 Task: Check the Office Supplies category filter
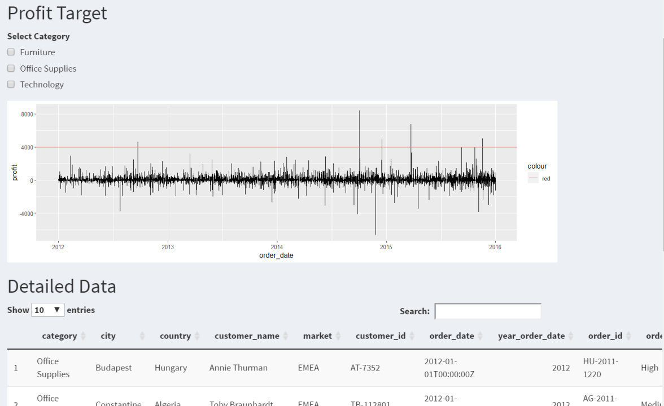(10, 68)
